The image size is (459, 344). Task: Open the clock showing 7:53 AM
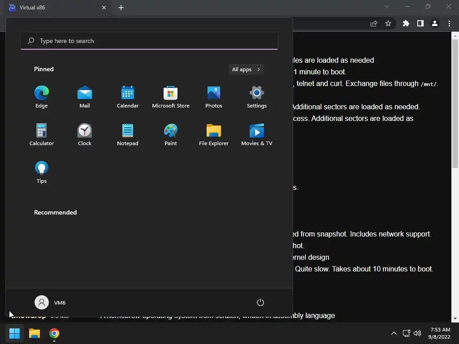point(440,333)
